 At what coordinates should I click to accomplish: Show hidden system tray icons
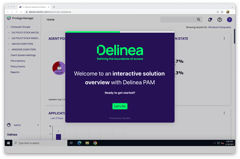(x=214, y=143)
